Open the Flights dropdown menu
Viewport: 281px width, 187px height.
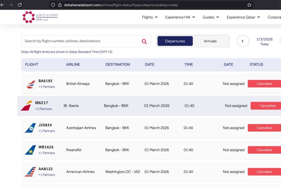coord(150,17)
